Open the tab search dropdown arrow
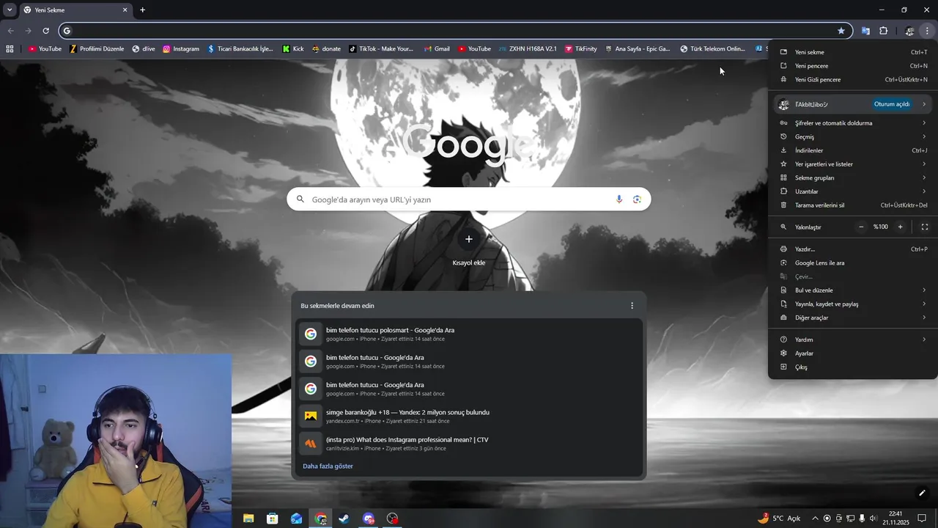This screenshot has height=528, width=938. coord(10,10)
